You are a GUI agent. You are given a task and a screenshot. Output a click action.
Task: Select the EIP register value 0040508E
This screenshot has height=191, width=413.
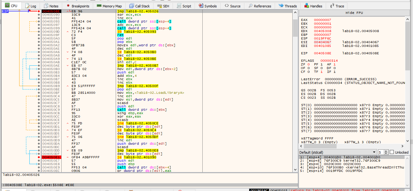(323, 53)
